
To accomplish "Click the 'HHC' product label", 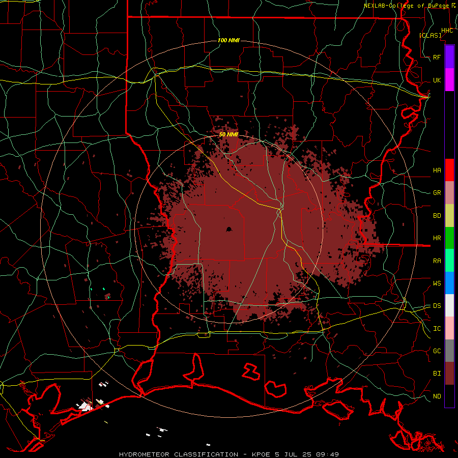I will [447, 31].
